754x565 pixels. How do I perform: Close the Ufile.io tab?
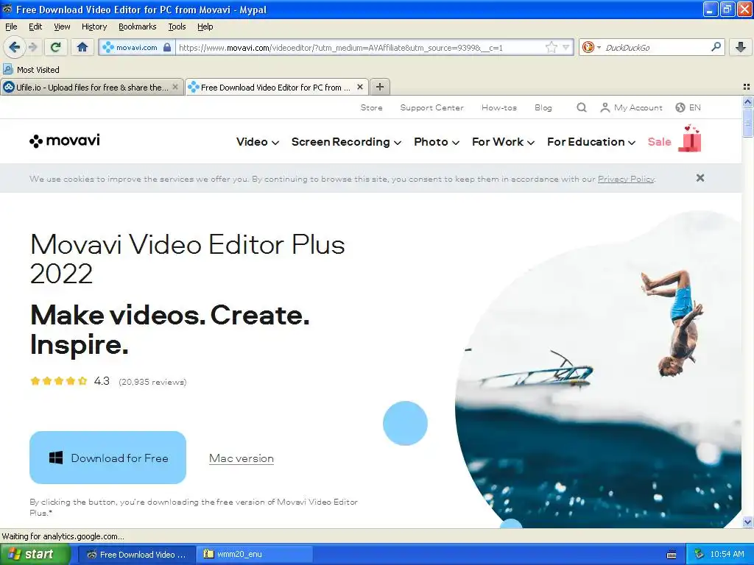click(175, 87)
